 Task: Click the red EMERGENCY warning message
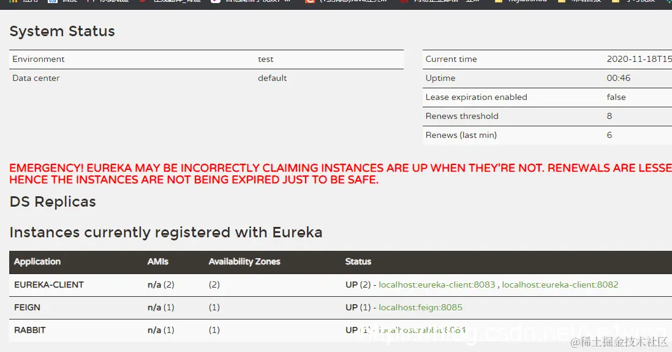click(341, 174)
